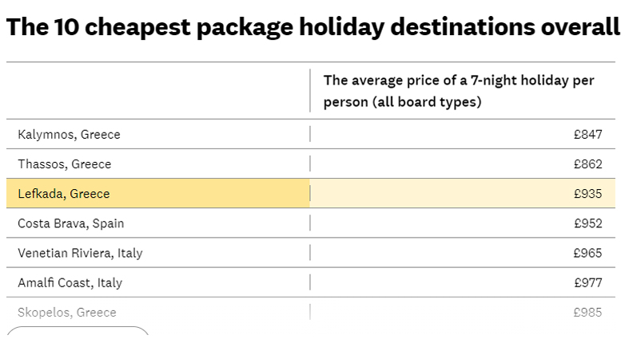
Task: Click the average price column header
Action: point(459,91)
